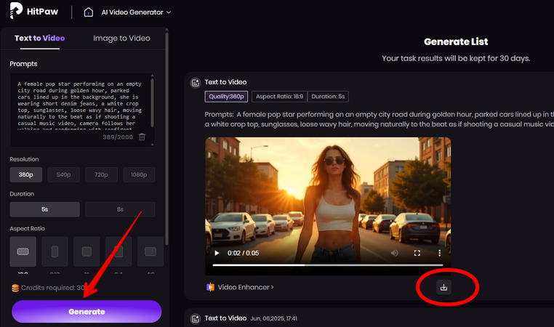Image resolution: width=554 pixels, height=327 pixels.
Task: Open the video player more options menu
Action: pos(440,253)
